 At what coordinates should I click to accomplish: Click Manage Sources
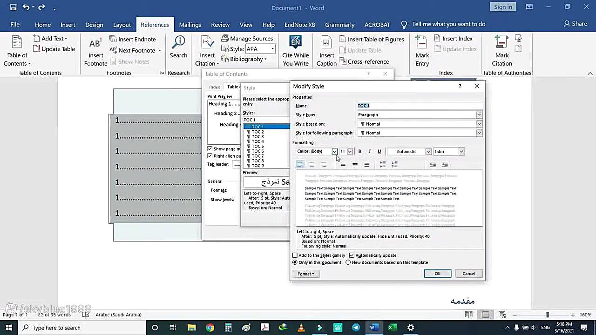click(247, 39)
